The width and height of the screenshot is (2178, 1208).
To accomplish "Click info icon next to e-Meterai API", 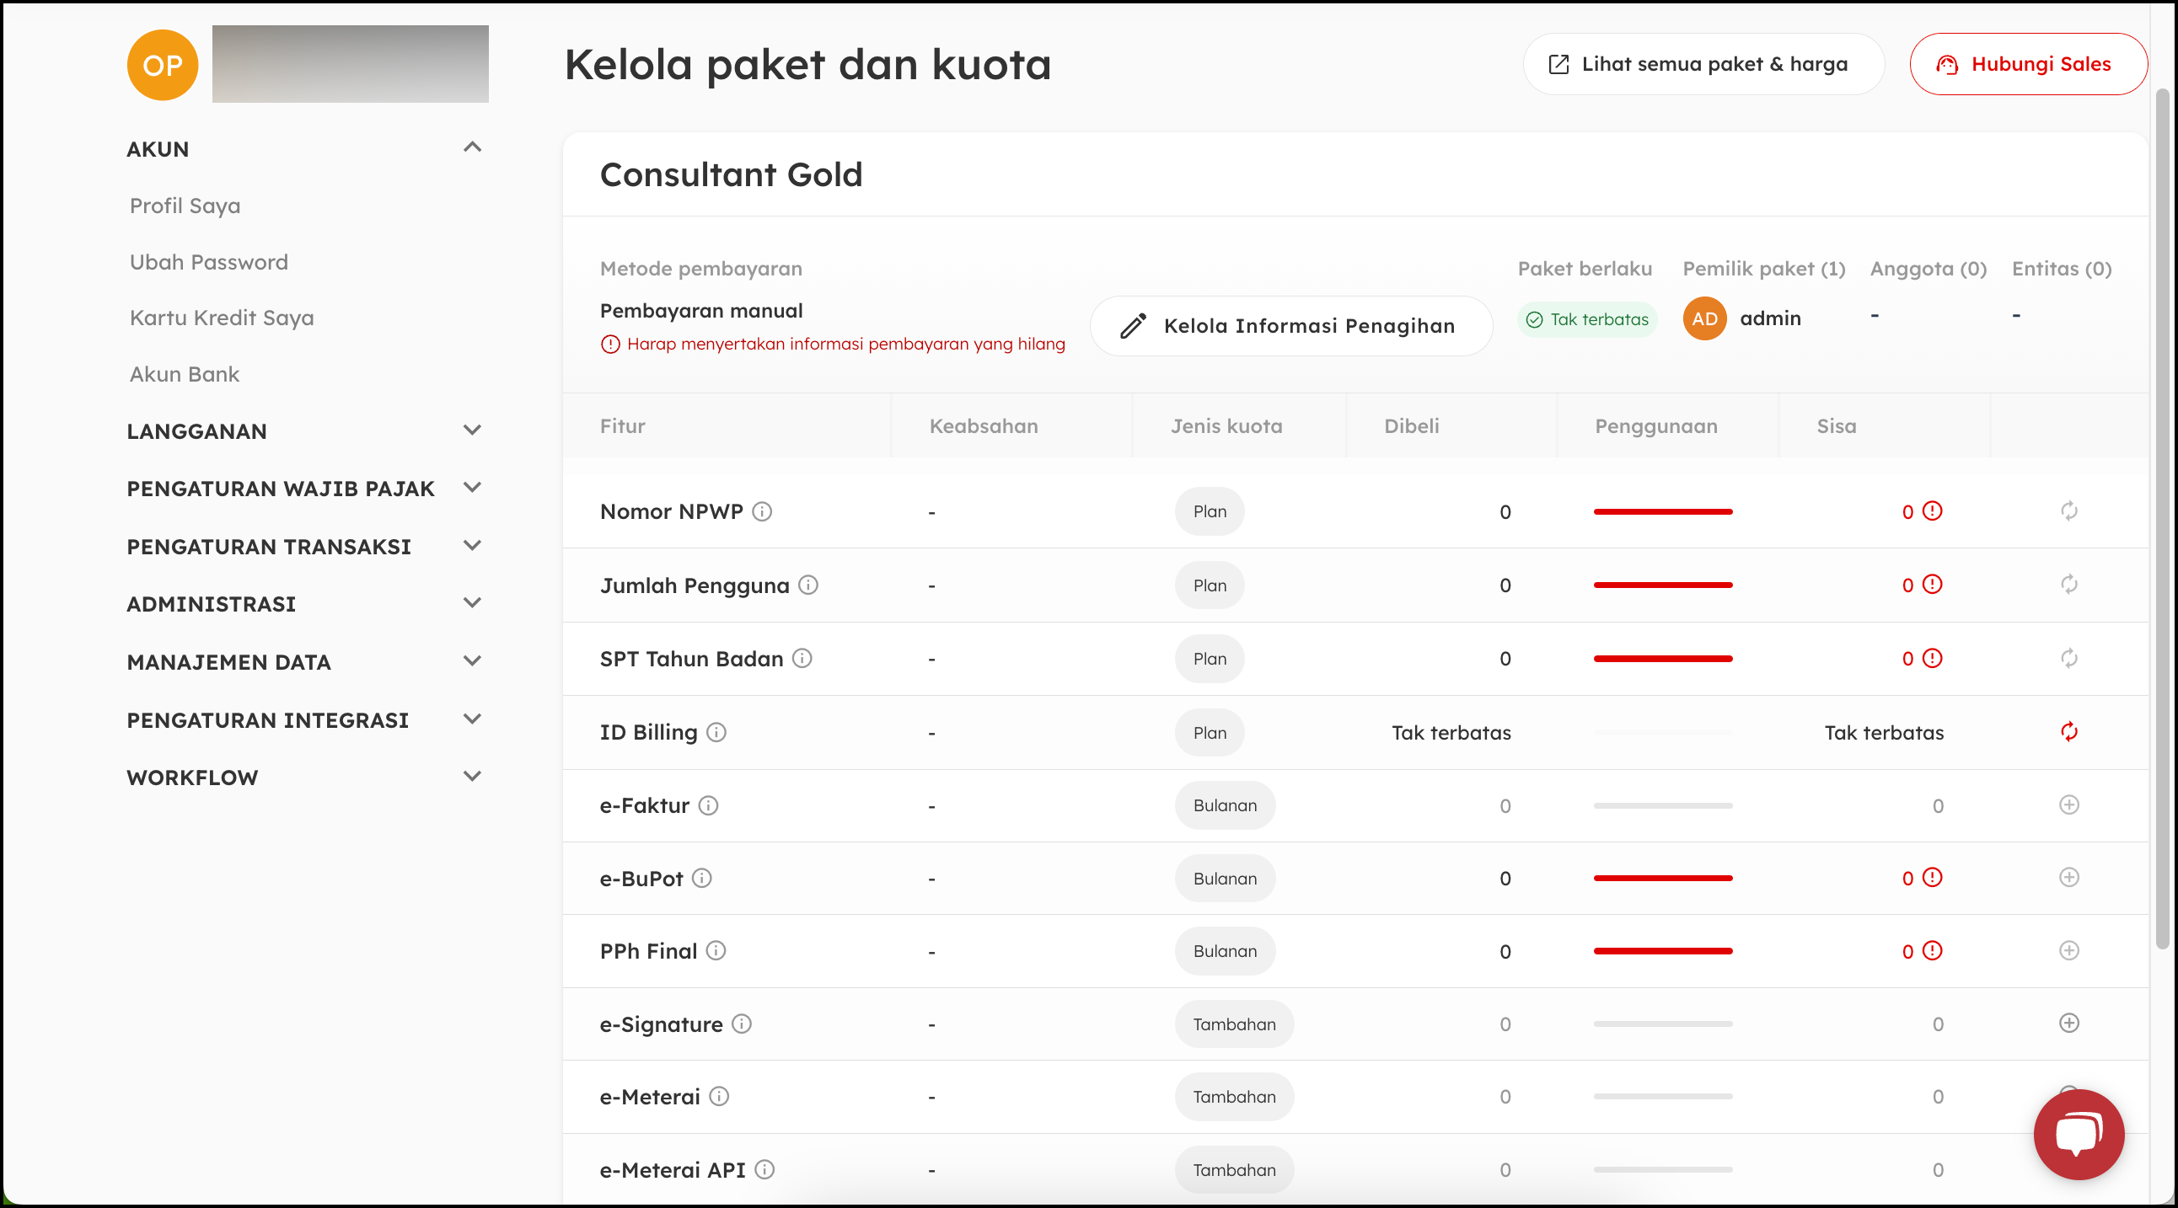I will pos(764,1169).
